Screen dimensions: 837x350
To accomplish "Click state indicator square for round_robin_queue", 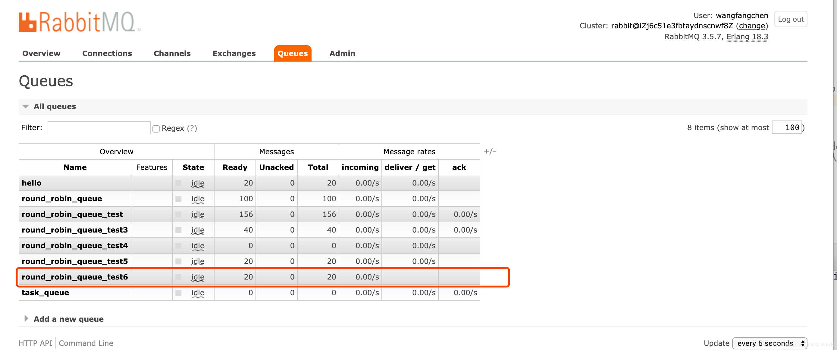I will [178, 198].
